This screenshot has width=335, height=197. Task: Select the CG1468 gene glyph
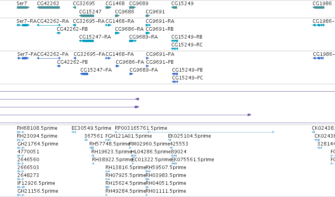click(108, 7)
